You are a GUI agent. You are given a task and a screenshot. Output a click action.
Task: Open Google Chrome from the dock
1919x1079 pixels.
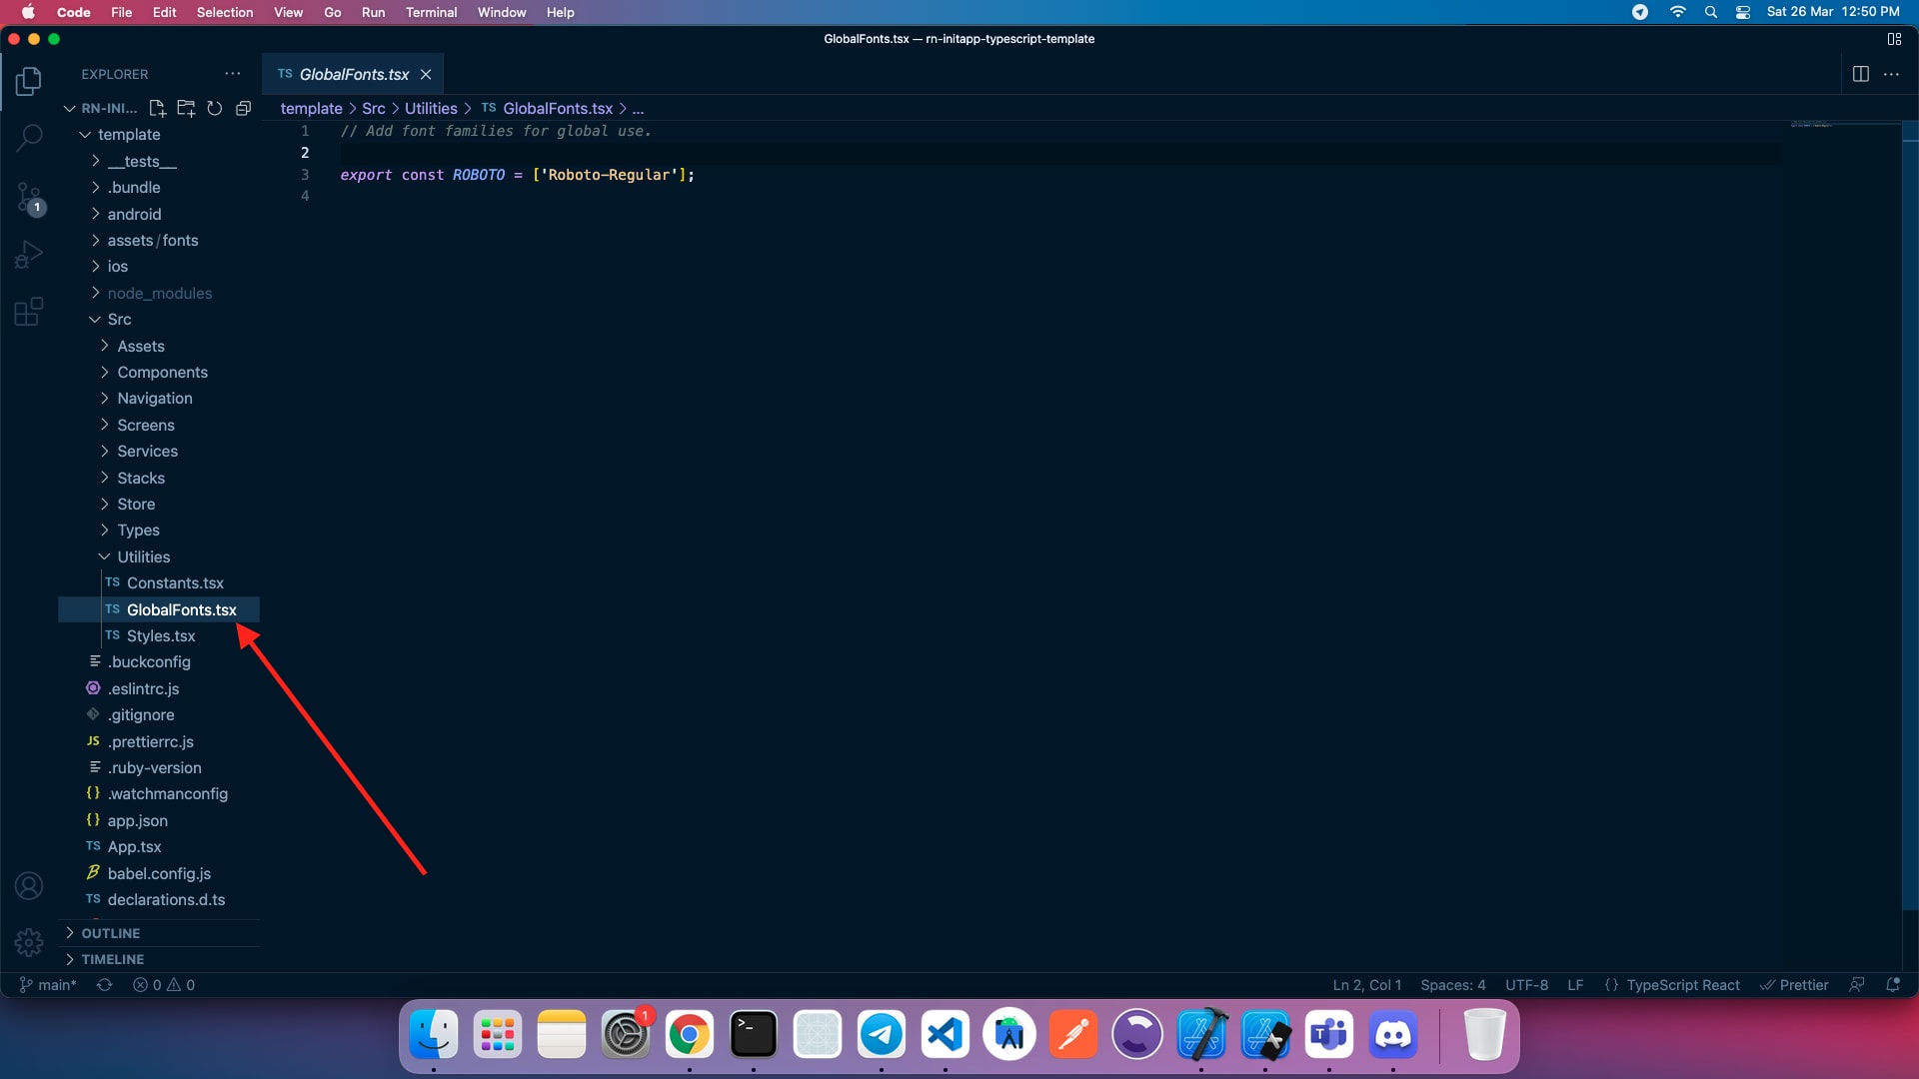coord(690,1035)
